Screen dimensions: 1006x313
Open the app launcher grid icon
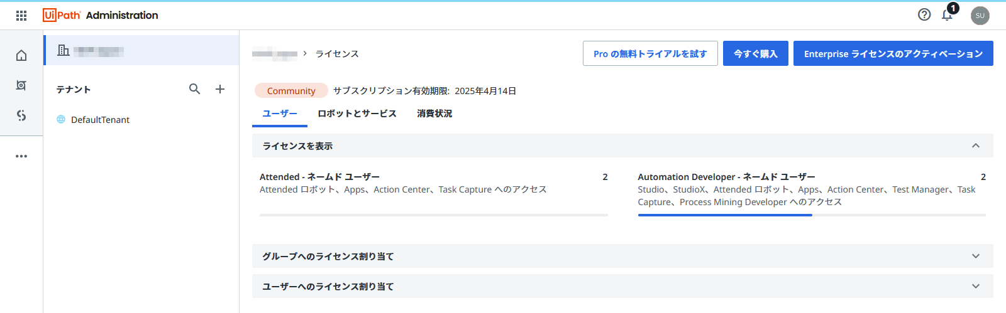click(21, 15)
